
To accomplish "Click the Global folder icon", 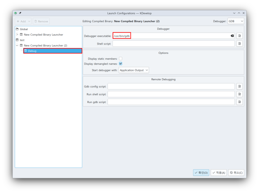I will point(17,29).
